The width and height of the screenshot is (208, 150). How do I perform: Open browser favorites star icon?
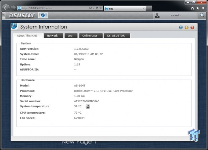point(198,8)
